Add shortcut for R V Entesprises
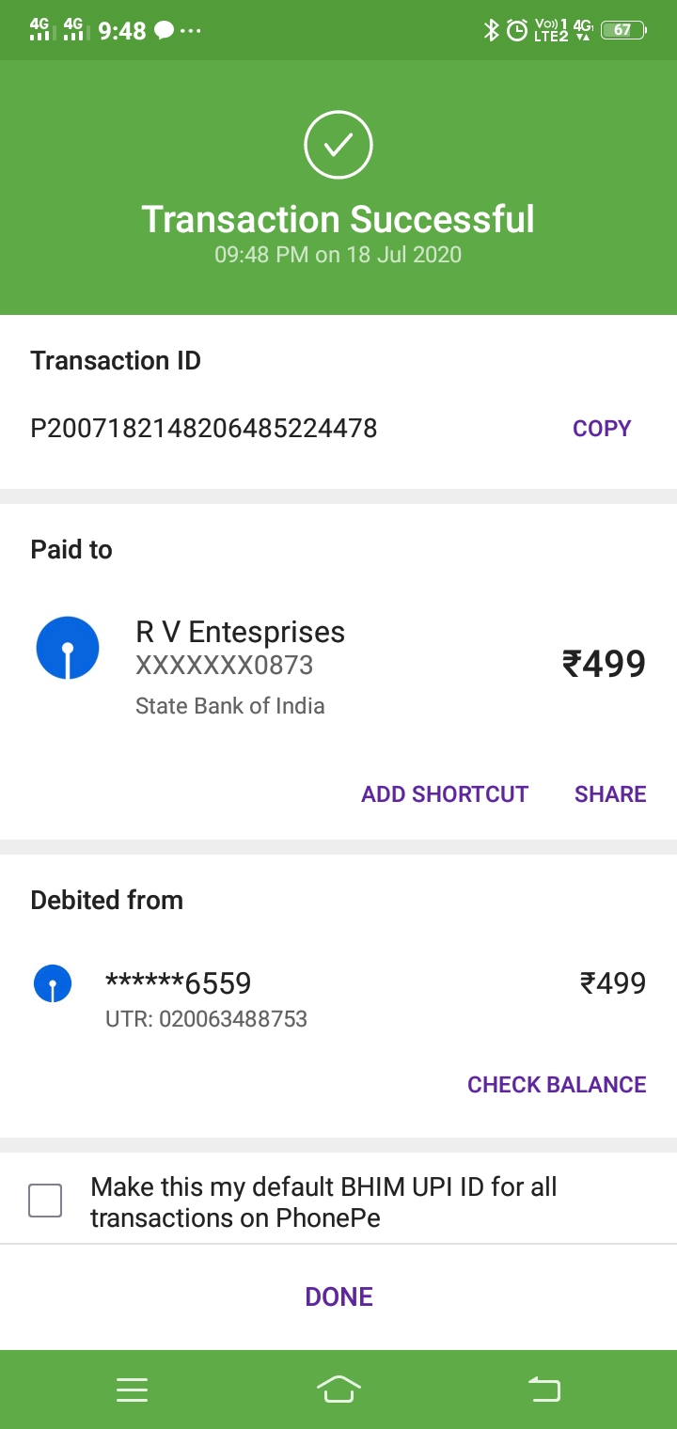This screenshot has width=677, height=1429. (x=445, y=794)
